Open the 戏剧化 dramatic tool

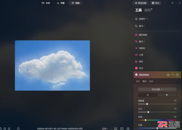(140, 48)
